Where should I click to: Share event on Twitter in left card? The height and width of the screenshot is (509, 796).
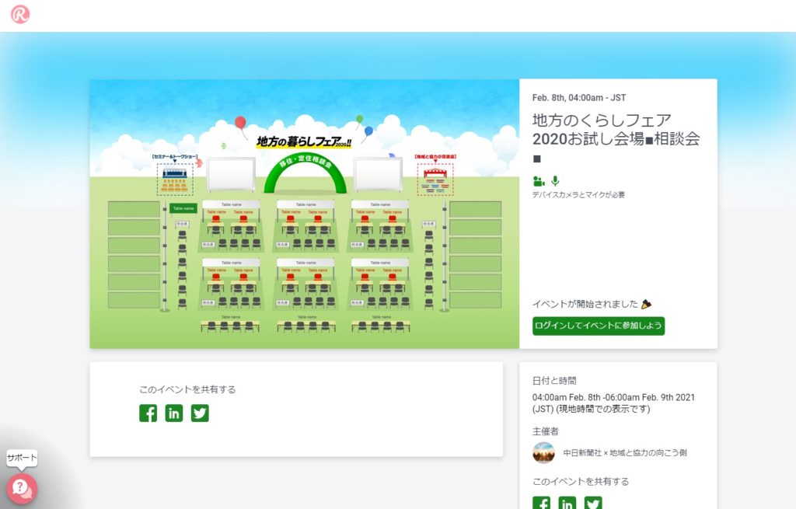pos(200,413)
